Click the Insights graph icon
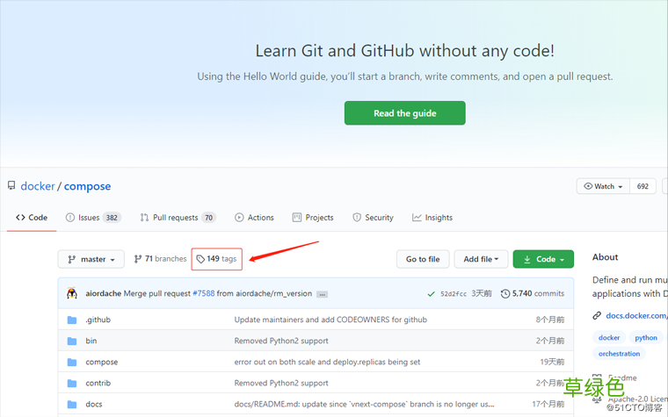Image resolution: width=668 pixels, height=417 pixels. (x=417, y=218)
